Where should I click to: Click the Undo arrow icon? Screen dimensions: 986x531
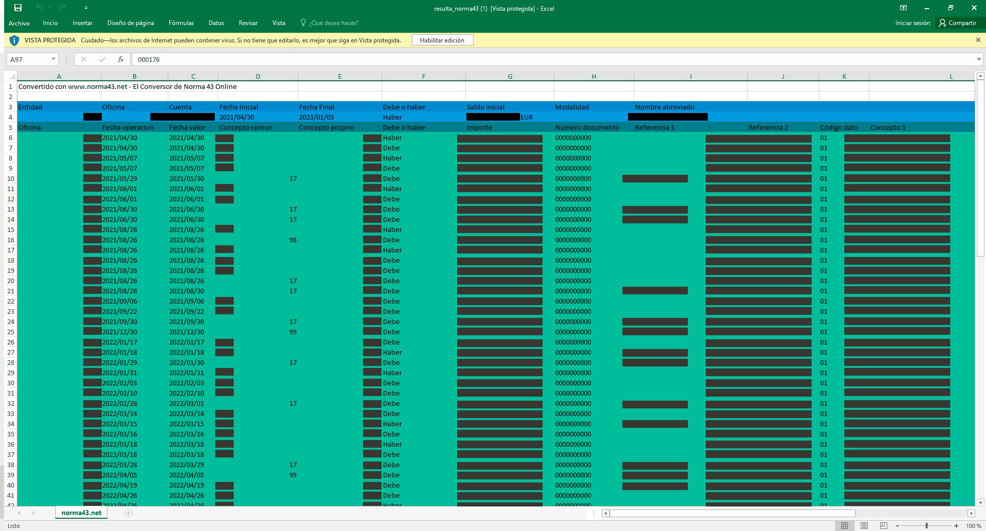(x=40, y=8)
